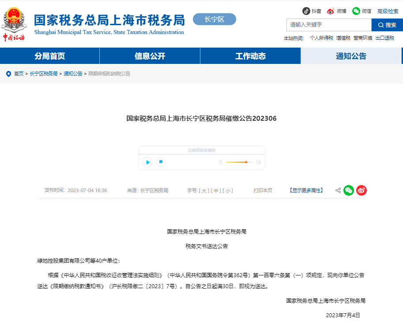403x323 pixels.
Task: Mute the audio with low-volume speaker icon
Action: click(x=220, y=162)
